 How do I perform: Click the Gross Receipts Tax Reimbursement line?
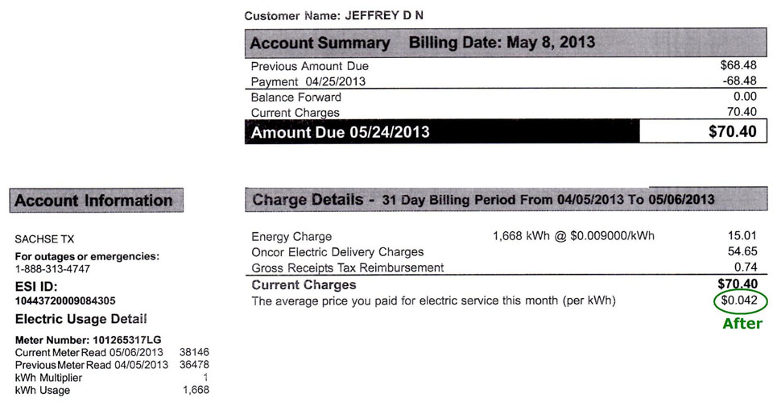tap(348, 267)
